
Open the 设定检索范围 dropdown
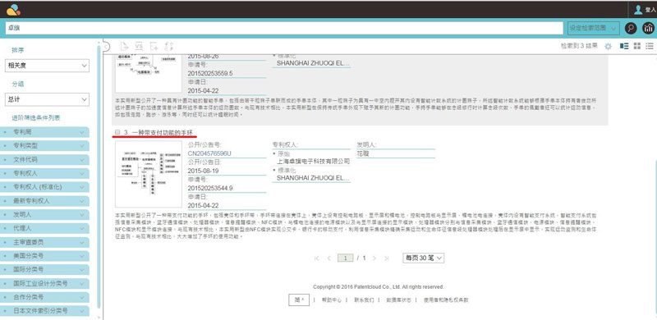click(x=593, y=28)
